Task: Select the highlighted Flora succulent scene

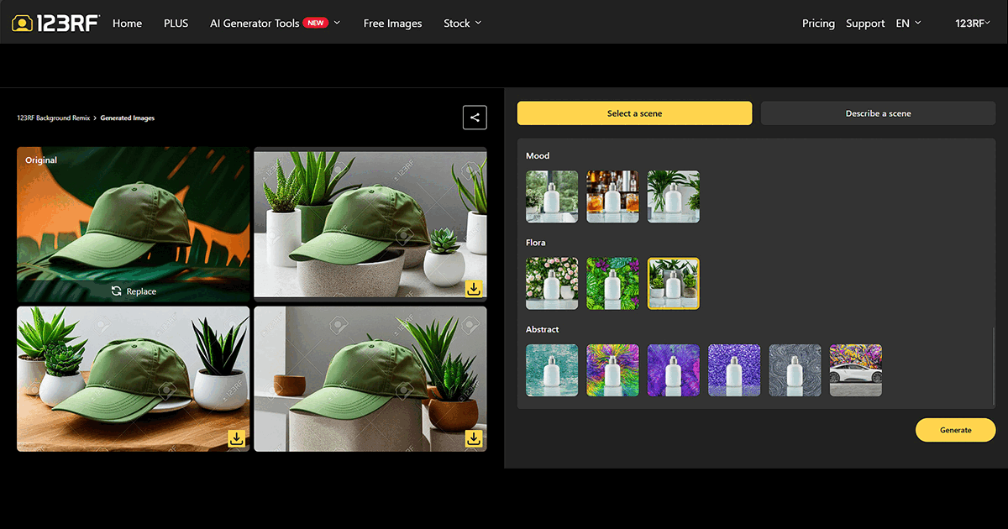Action: point(674,284)
